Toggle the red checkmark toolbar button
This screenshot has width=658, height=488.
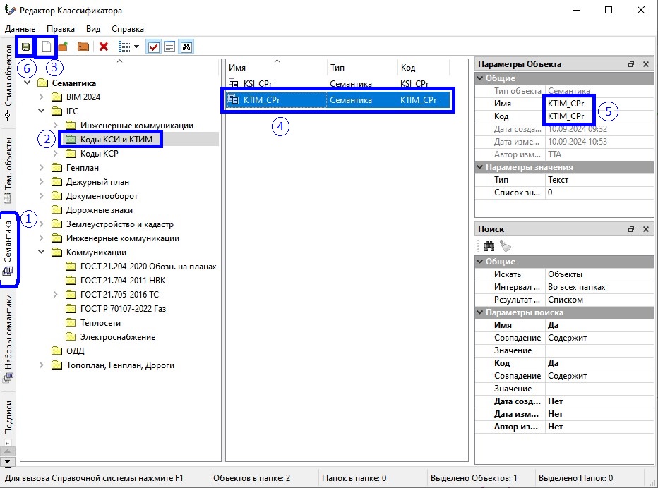pyautogui.click(x=153, y=47)
